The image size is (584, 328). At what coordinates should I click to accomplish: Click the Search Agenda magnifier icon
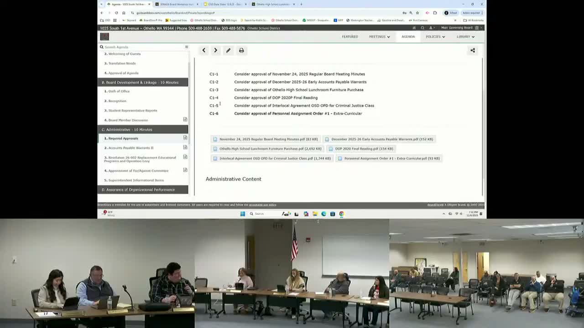click(101, 47)
